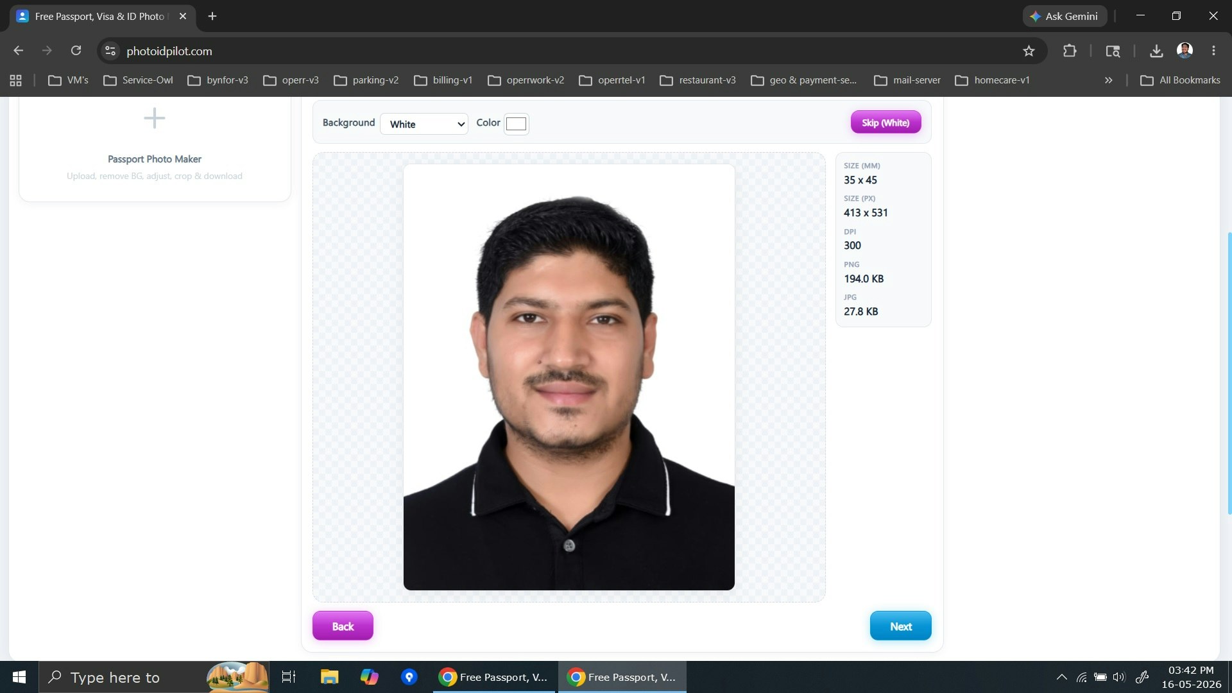
Task: Open the Extensions puzzle icon
Action: pyautogui.click(x=1069, y=51)
